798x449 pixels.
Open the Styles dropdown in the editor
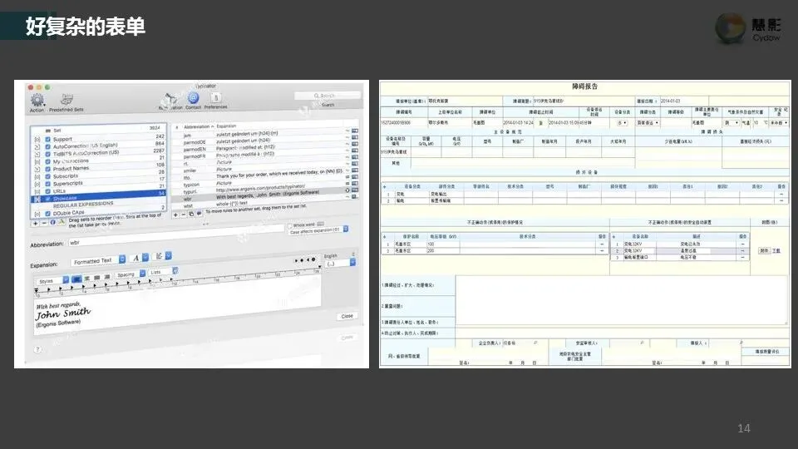pos(52,281)
